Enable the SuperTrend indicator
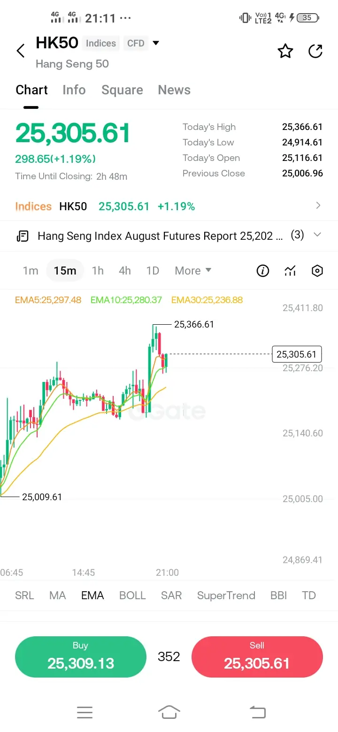 point(226,595)
